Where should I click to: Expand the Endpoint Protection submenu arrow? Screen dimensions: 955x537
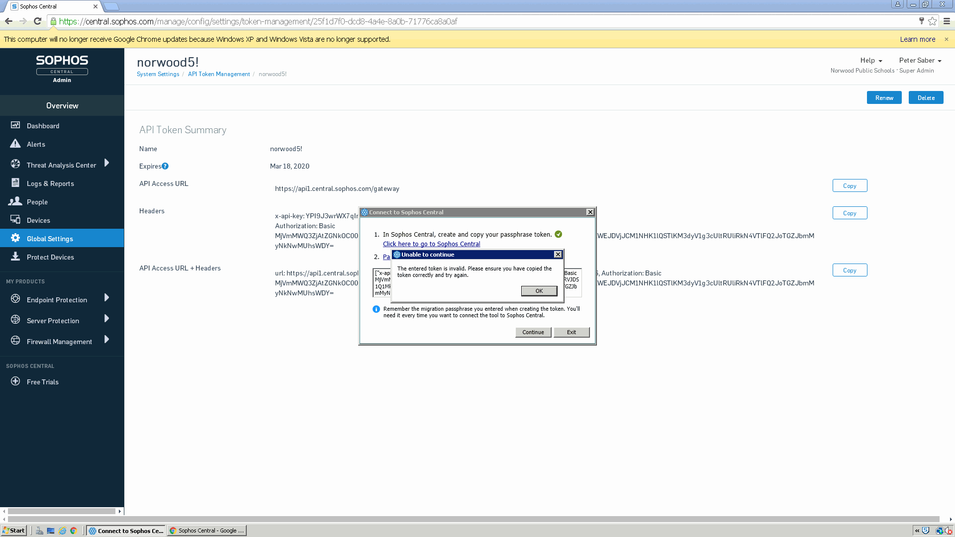pyautogui.click(x=106, y=298)
